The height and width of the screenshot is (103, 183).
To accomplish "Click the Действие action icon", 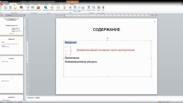I will 52,8.
